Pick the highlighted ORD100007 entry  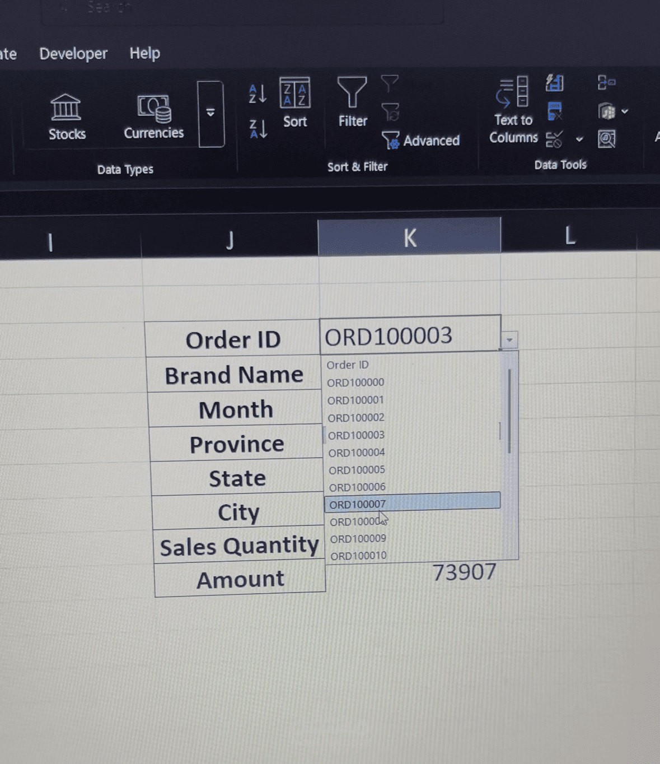pyautogui.click(x=413, y=501)
